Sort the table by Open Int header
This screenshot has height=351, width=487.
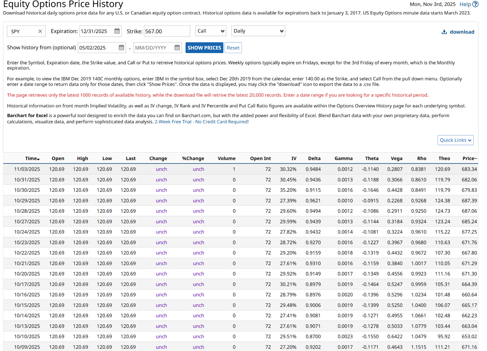click(260, 158)
